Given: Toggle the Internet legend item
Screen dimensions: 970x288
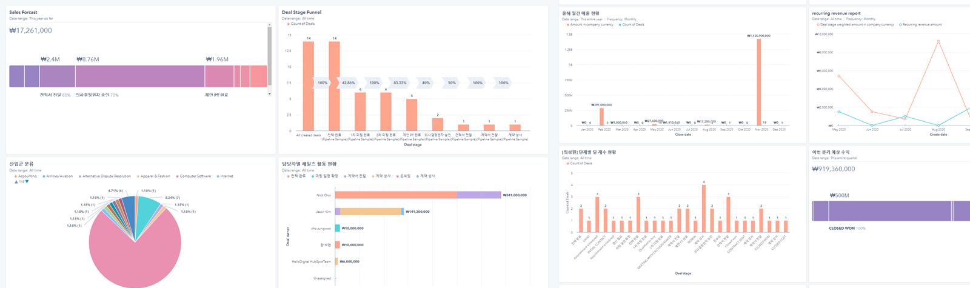Looking at the screenshot, I should pyautogui.click(x=225, y=176).
